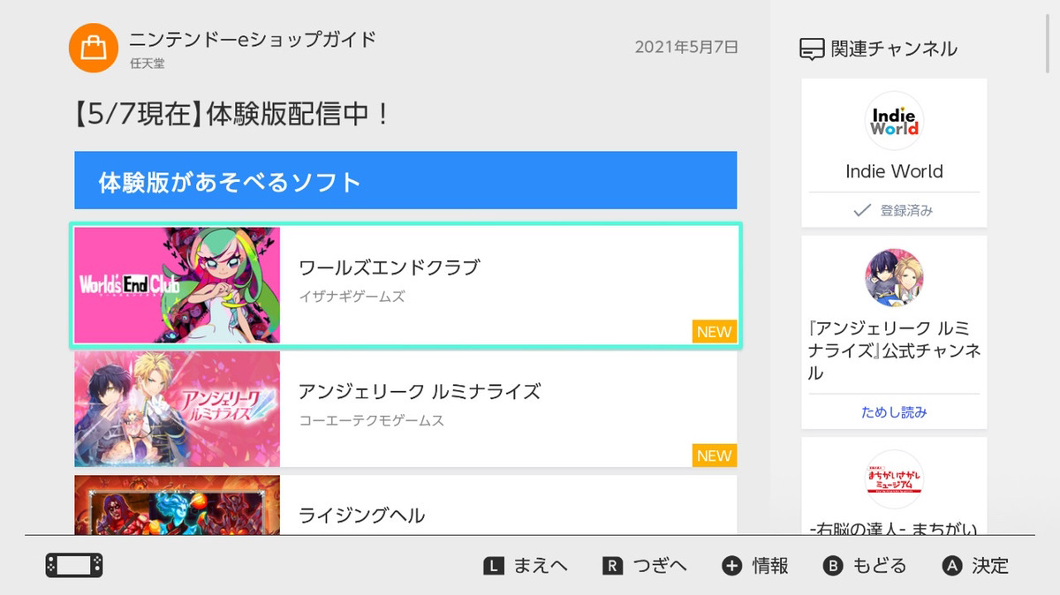1060x595 pixels.
Task: Click the ためし読み link
Action: click(893, 411)
